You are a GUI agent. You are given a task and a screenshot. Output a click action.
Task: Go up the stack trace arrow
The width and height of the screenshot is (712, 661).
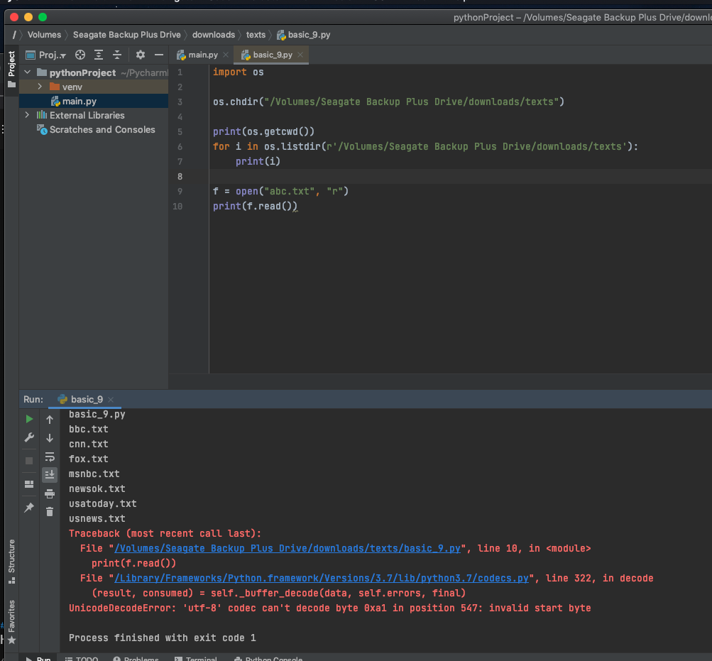click(x=50, y=420)
